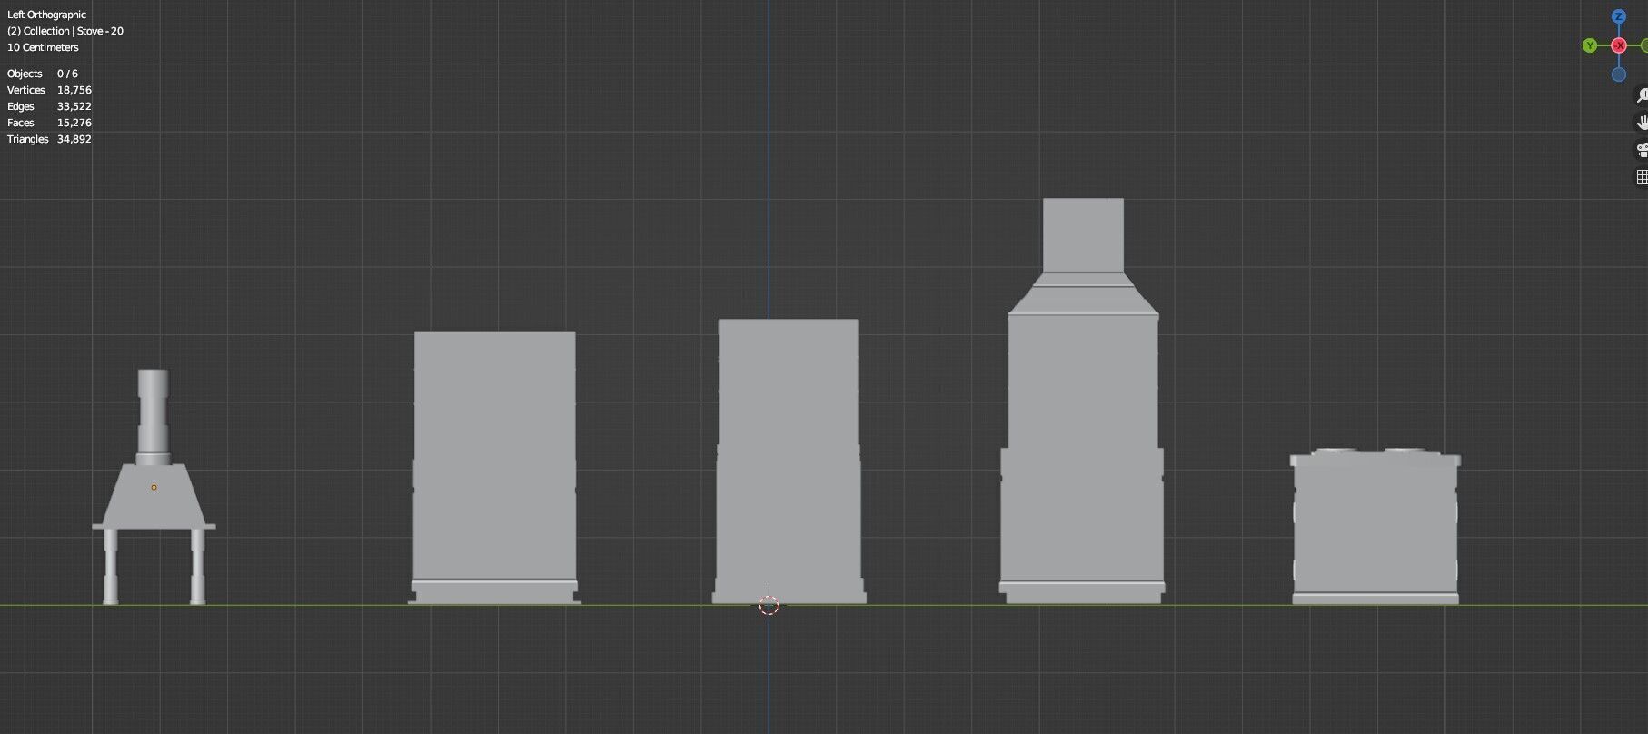This screenshot has height=734, width=1648.
Task: Click the Objects '0 / 6' statistic
Action: [67, 74]
